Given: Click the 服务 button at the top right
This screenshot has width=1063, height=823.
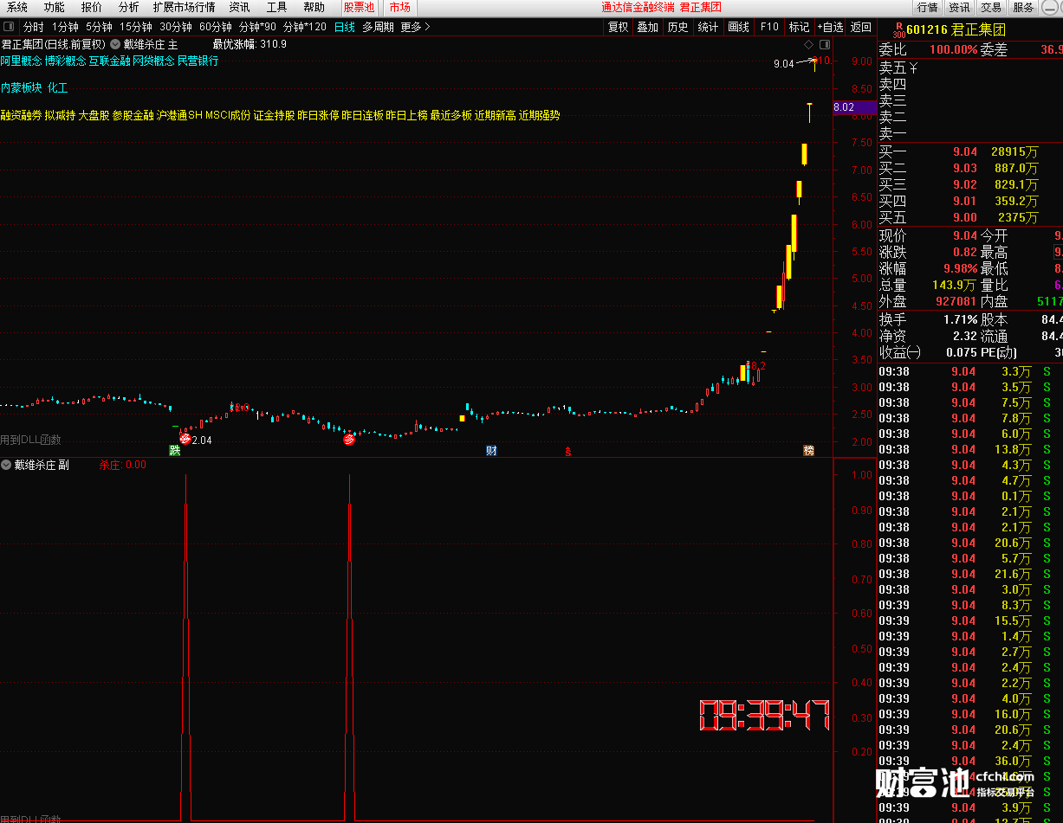Looking at the screenshot, I should click(1023, 7).
